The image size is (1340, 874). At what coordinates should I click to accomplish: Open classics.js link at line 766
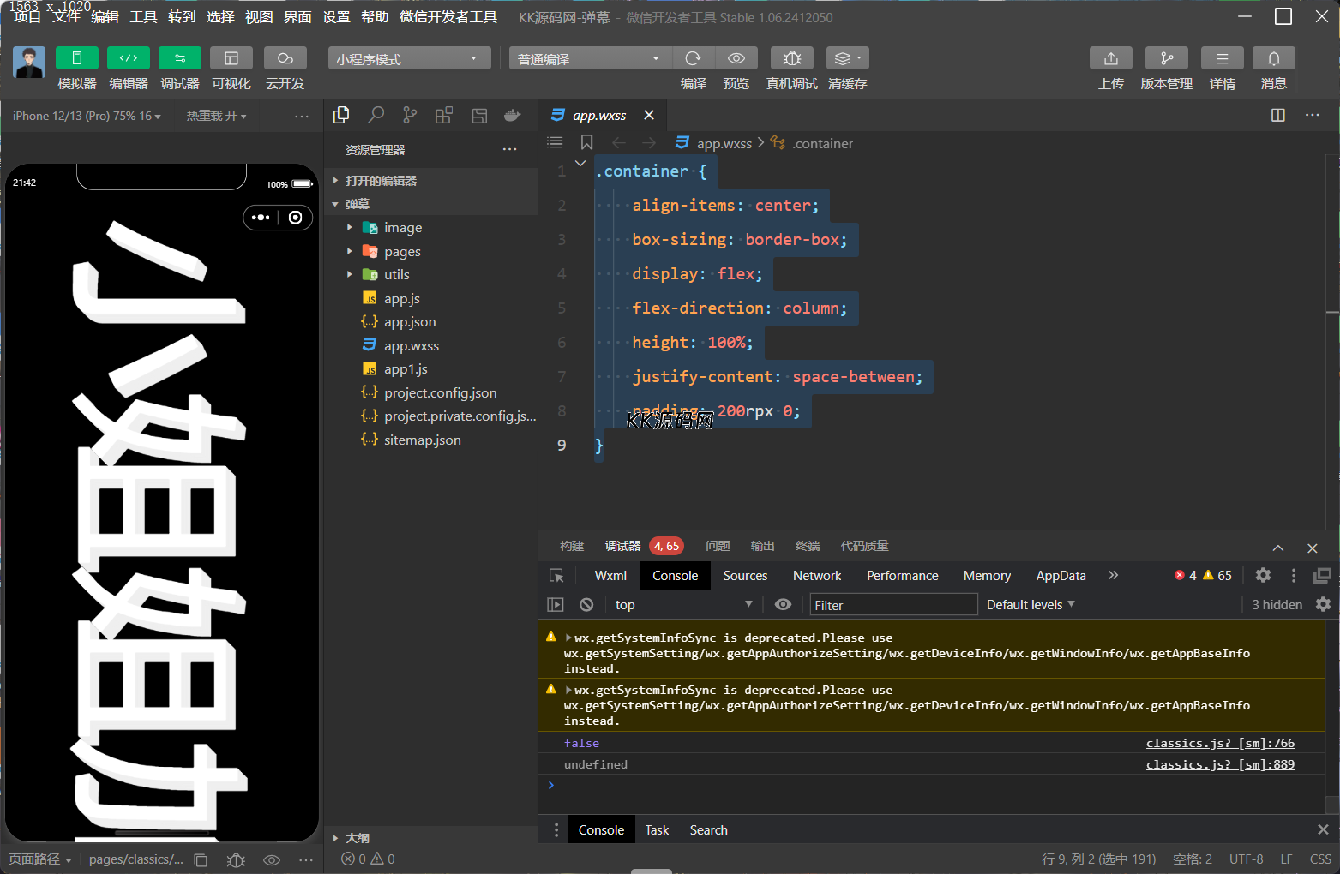point(1220,743)
